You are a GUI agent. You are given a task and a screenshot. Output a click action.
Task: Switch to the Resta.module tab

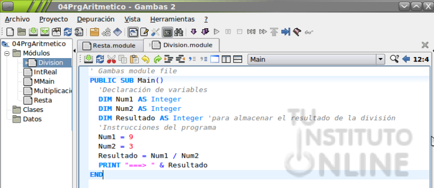pos(110,45)
